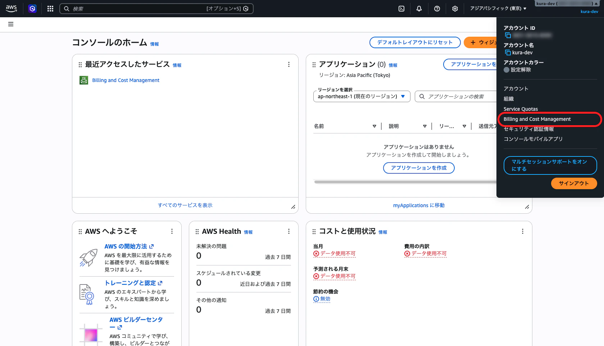Launch the CloudShell terminal icon
The height and width of the screenshot is (346, 604).
tap(401, 9)
